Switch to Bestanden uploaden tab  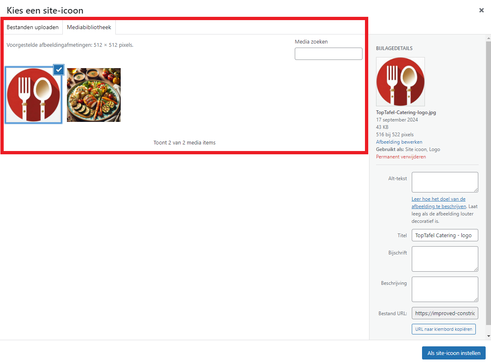(x=32, y=27)
